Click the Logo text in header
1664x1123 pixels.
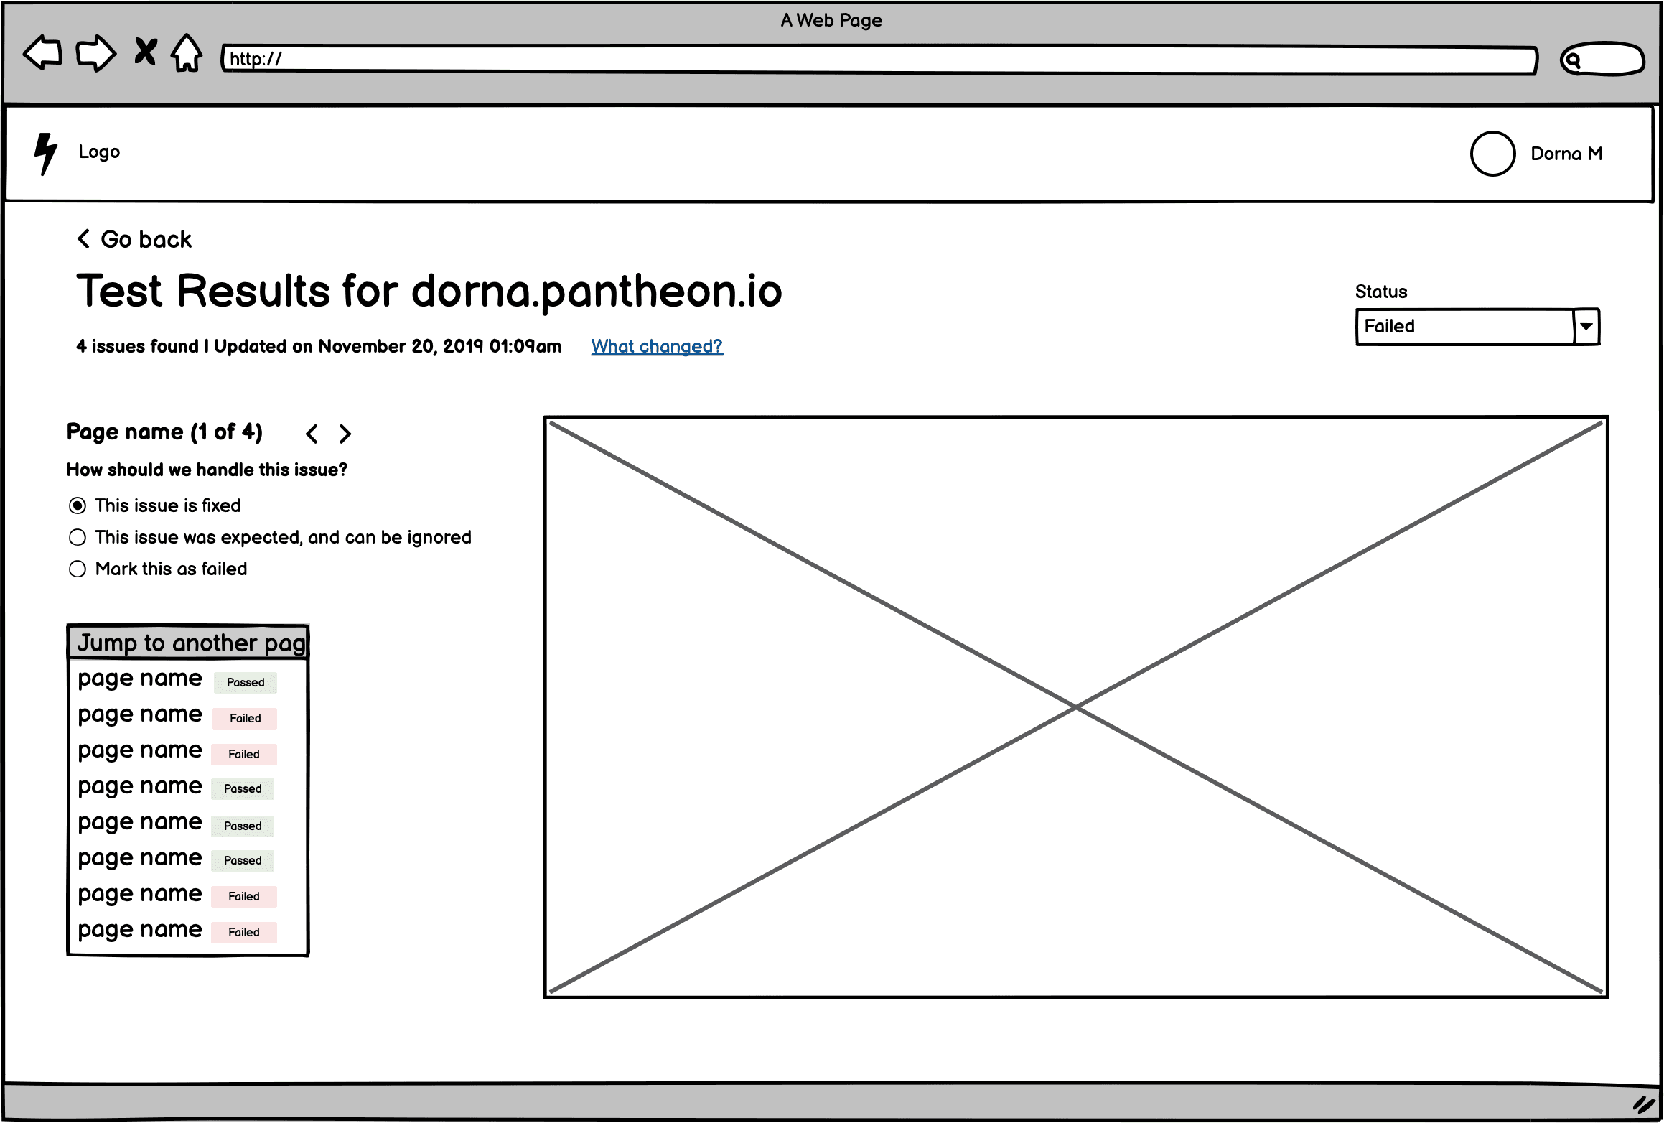(99, 152)
